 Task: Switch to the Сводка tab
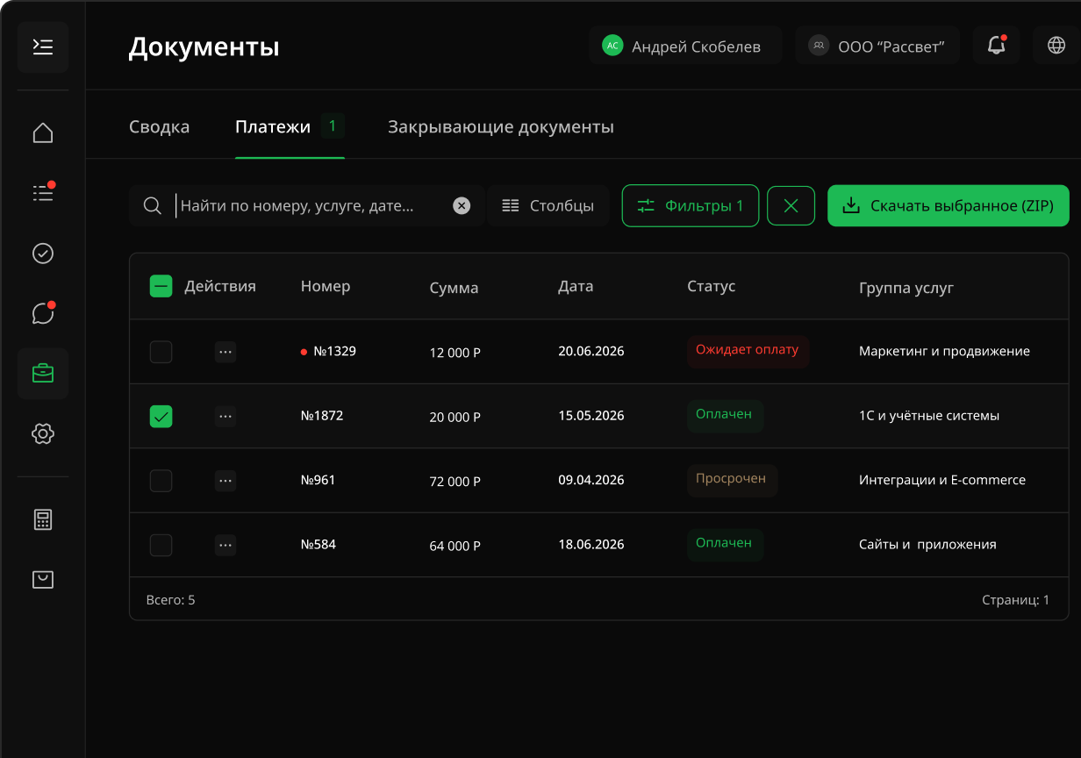pyautogui.click(x=159, y=127)
